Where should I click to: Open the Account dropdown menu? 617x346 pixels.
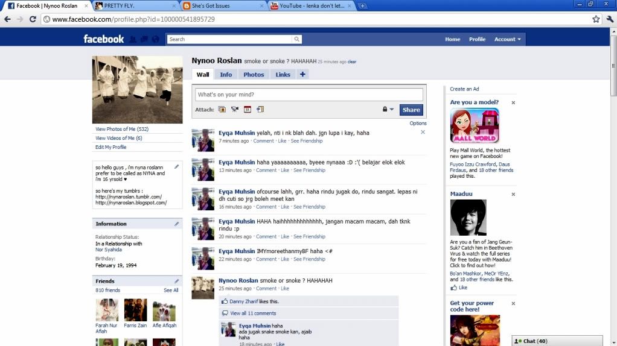tap(507, 39)
